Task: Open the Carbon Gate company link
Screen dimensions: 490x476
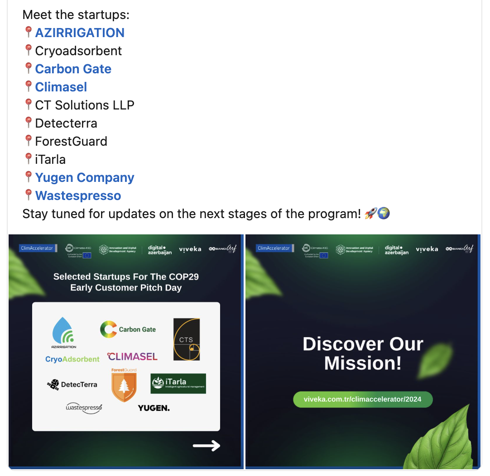Action: [73, 69]
